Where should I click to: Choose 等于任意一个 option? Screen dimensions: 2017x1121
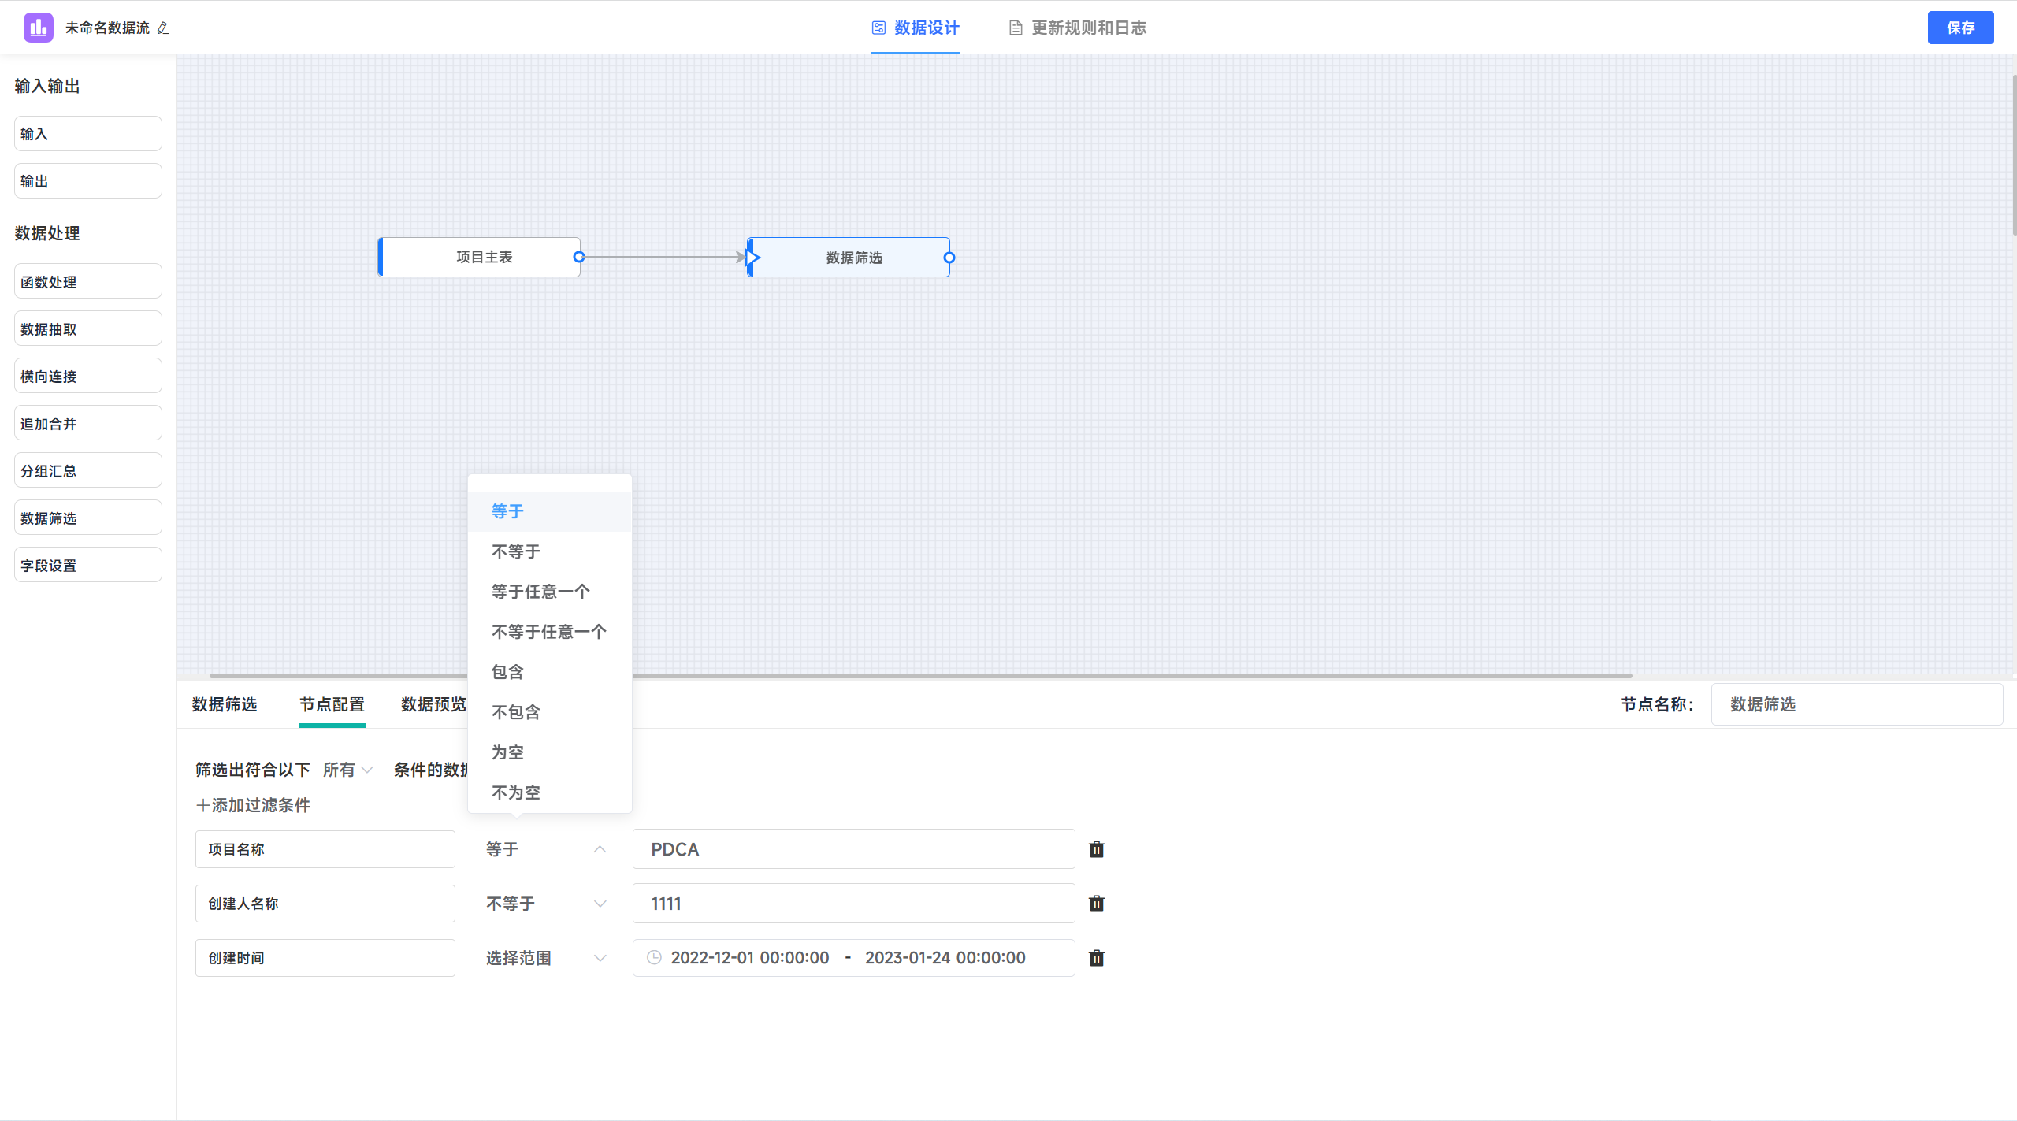(x=550, y=592)
